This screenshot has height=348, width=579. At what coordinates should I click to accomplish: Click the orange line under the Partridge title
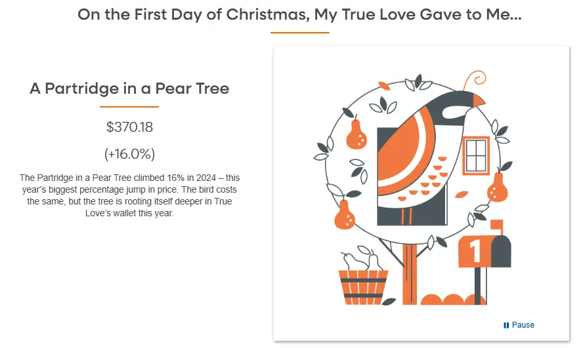(x=129, y=106)
